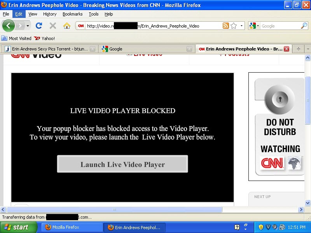Screen dimensions: 311x233
Task: Click the globe image in the ad
Action: point(294,163)
